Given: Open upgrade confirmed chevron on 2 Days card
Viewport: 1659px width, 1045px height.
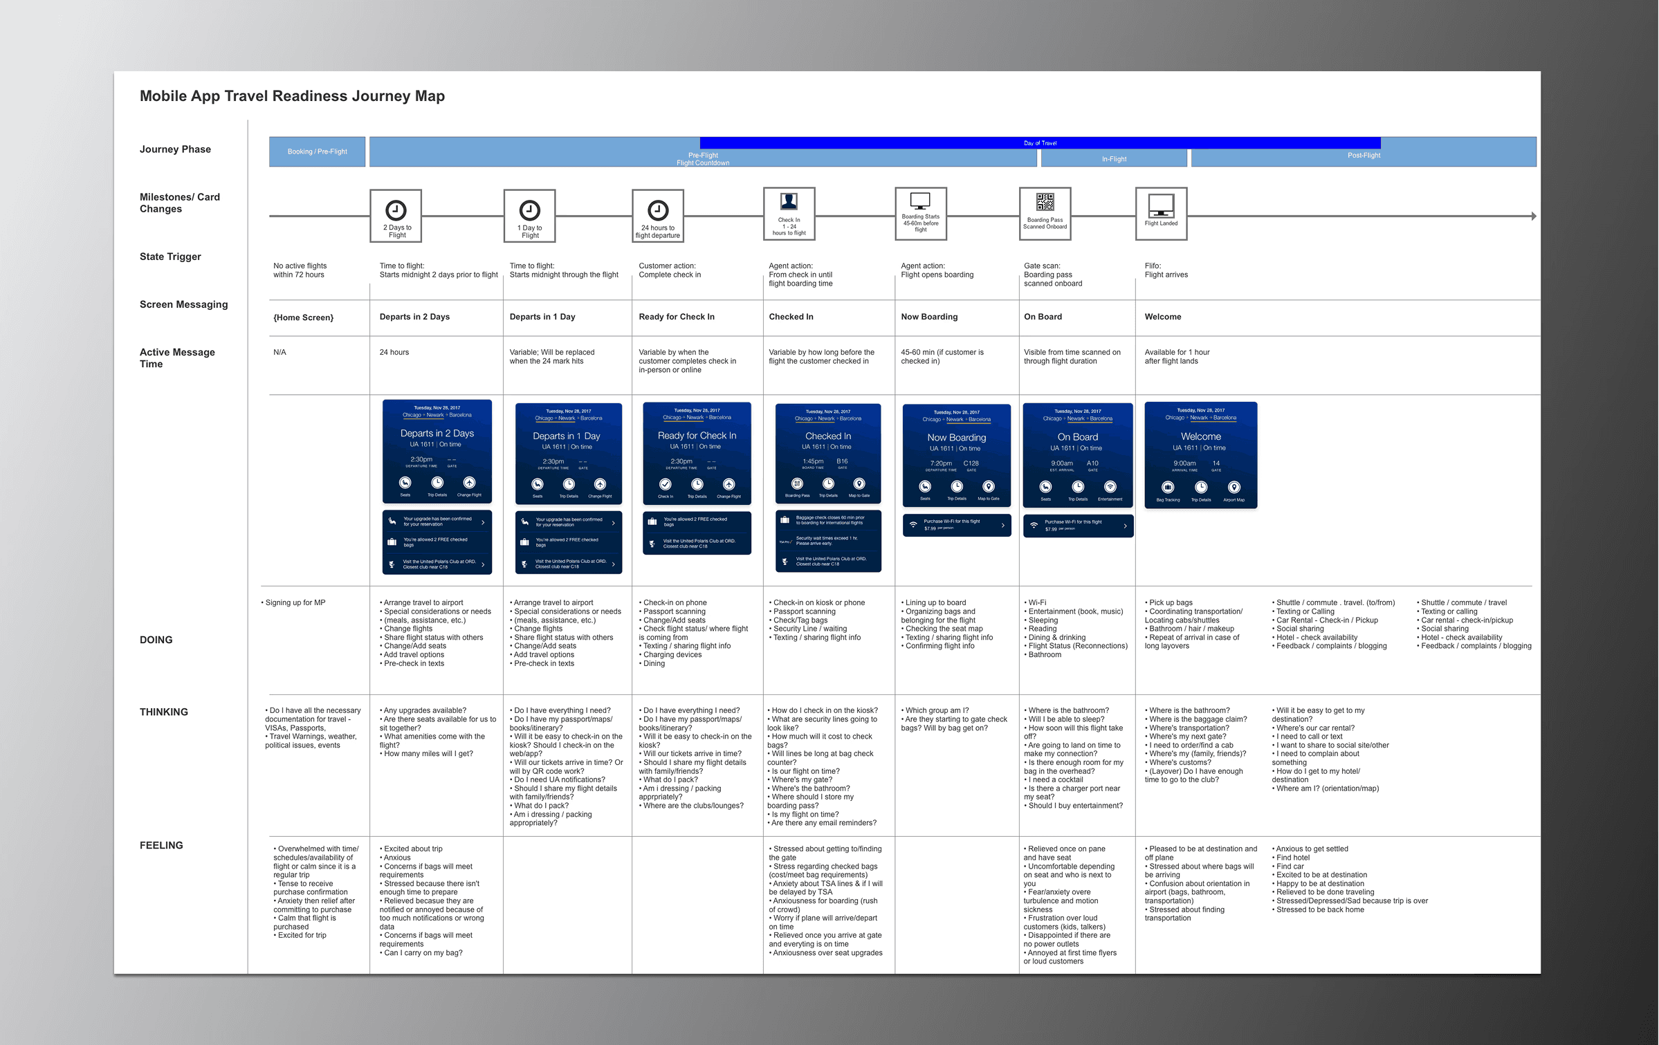Looking at the screenshot, I should click(483, 522).
